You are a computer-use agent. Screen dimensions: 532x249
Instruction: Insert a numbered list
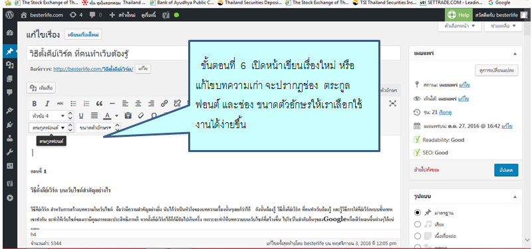(x=86, y=104)
